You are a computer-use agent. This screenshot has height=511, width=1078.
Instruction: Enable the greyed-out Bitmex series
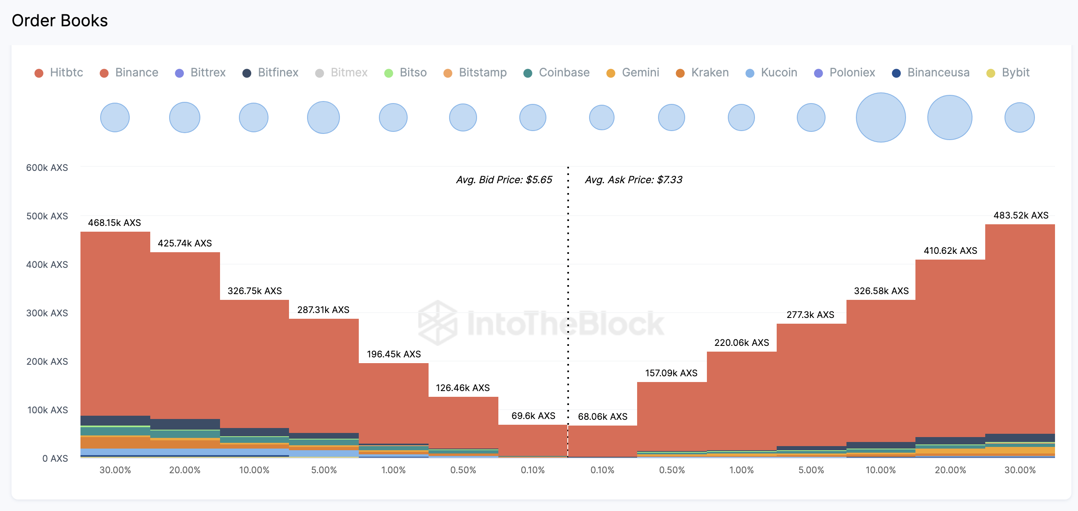click(349, 72)
